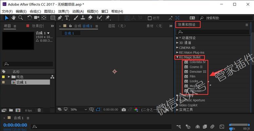
Task: Expand the 3D 通道 effects category
Action: (x=177, y=43)
